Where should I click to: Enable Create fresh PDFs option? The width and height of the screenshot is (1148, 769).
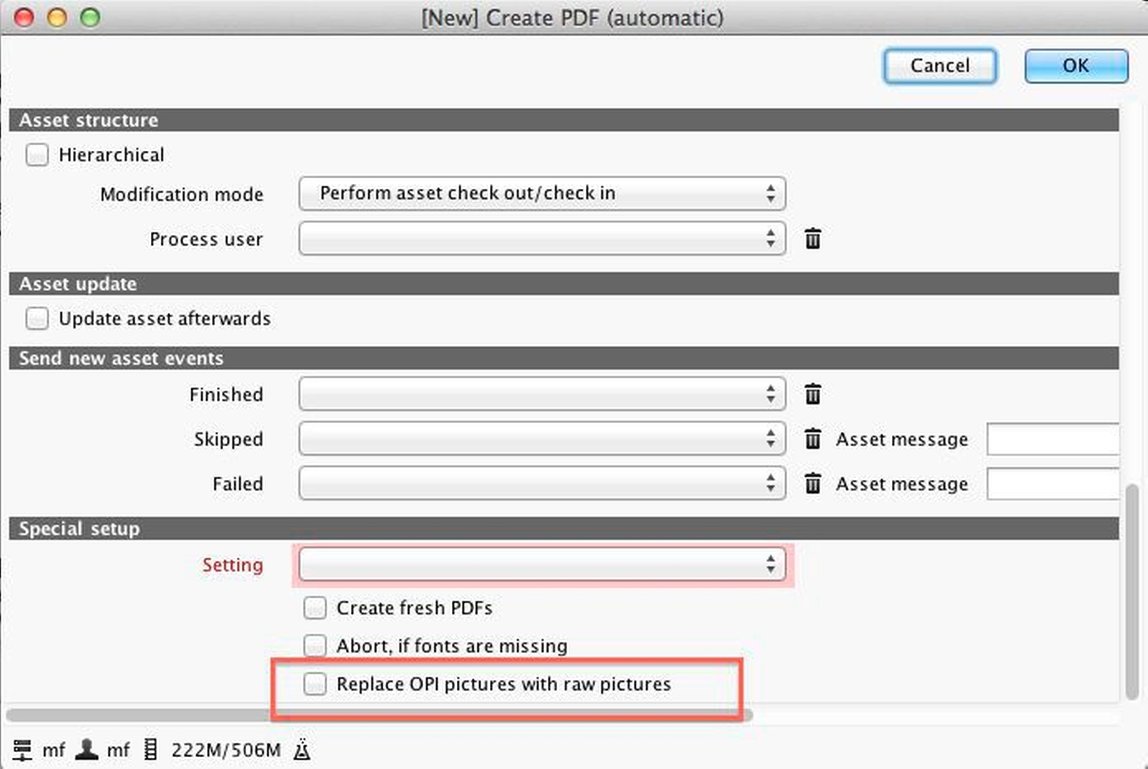coord(315,608)
